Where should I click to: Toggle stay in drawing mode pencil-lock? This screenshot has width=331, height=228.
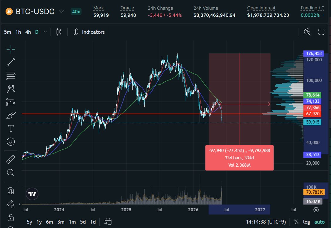11,204
